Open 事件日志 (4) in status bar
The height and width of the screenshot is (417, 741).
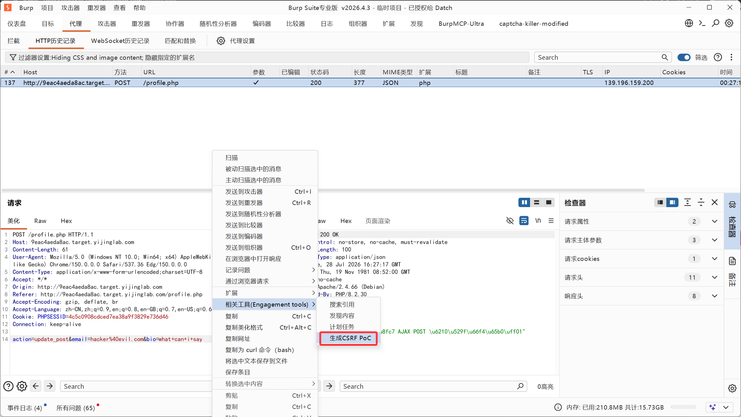[25, 408]
